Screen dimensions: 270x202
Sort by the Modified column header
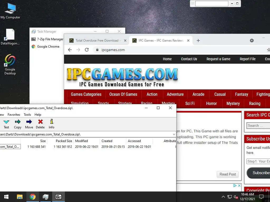86,141
